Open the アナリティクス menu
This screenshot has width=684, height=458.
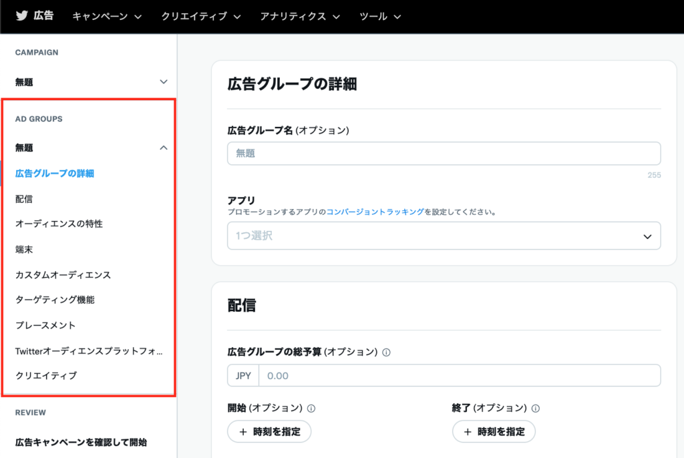pos(300,16)
